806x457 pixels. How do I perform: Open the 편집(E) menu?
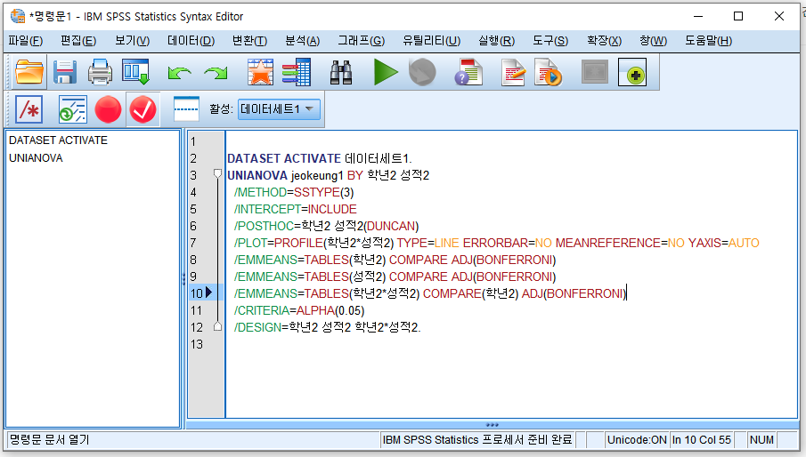pos(78,41)
